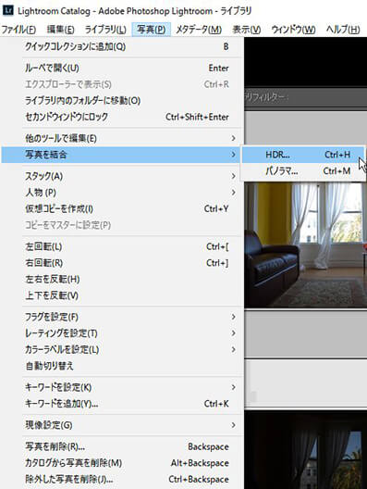
Task: Open the 編集(E) menu
Action: point(60,30)
